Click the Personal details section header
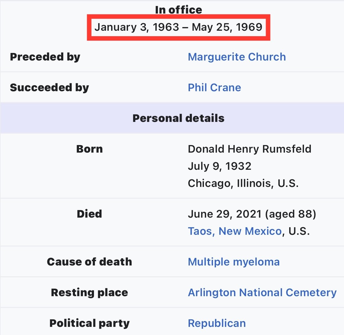The height and width of the screenshot is (335, 344). pos(178,118)
